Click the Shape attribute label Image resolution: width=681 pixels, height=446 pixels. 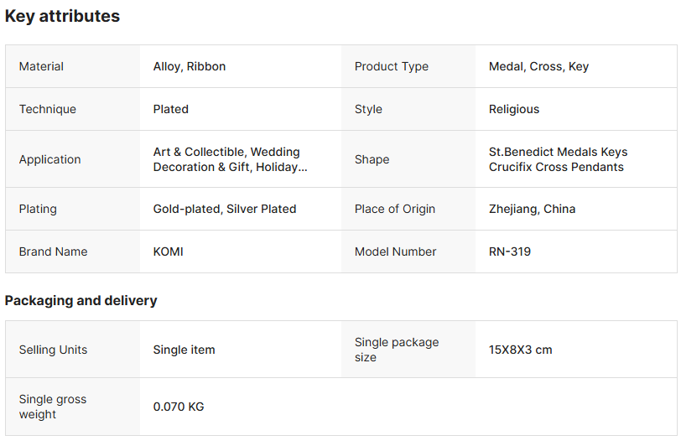pos(372,159)
